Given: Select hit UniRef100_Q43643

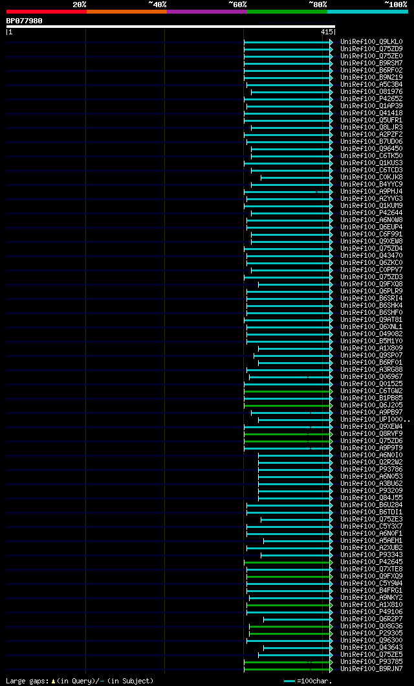Looking at the screenshot, I should coord(372,648).
